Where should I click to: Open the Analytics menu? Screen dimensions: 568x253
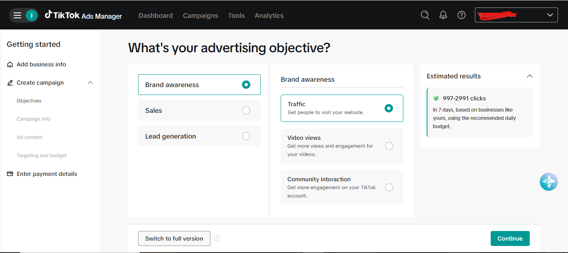[x=269, y=15]
